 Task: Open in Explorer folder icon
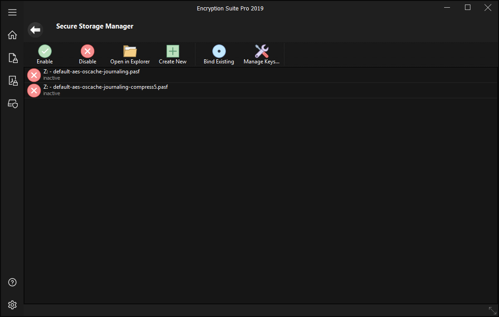coord(130,51)
